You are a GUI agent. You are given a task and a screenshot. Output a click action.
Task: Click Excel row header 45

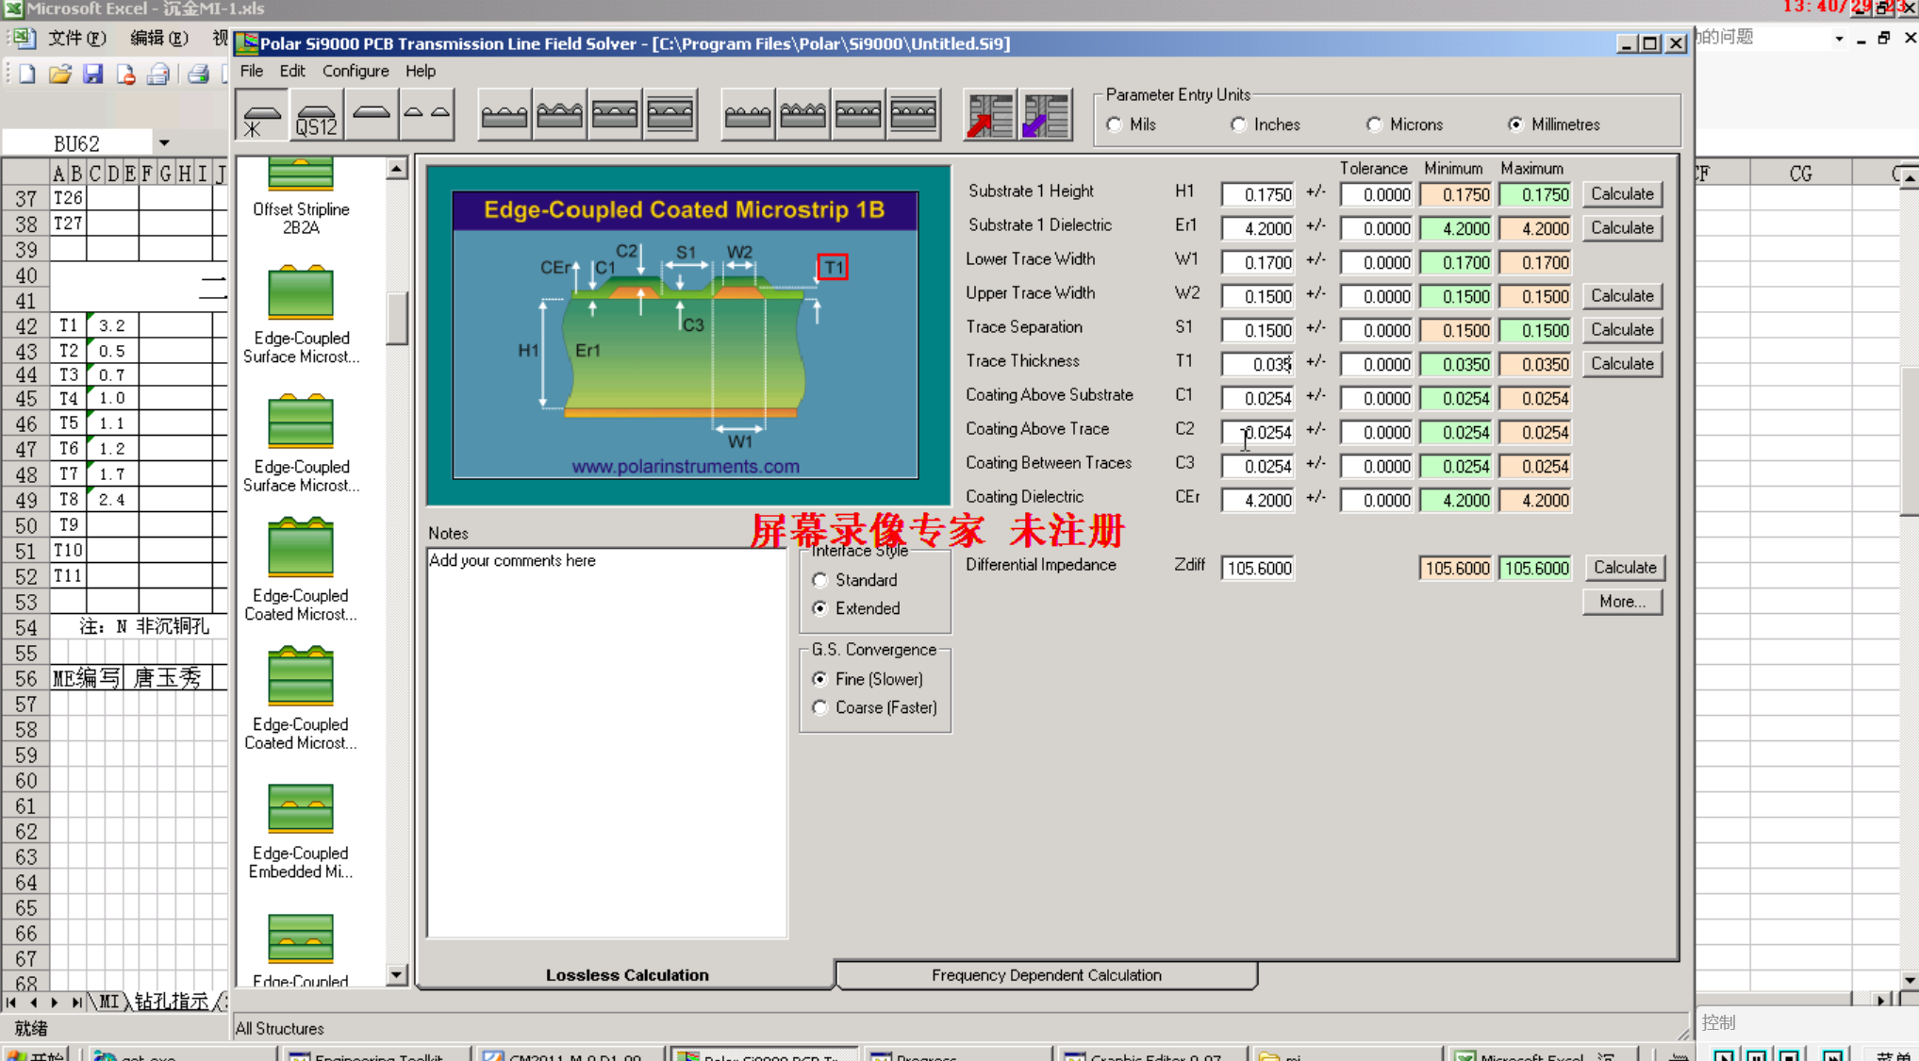[25, 398]
